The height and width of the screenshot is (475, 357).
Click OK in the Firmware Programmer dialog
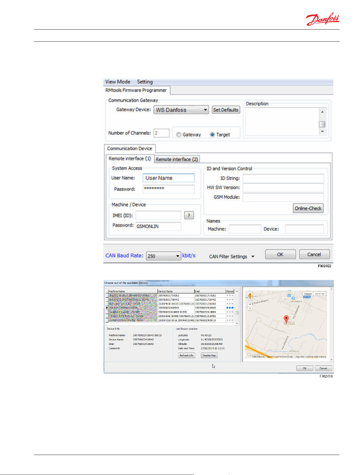point(280,255)
